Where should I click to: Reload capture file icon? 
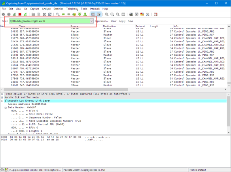pos(50,14)
